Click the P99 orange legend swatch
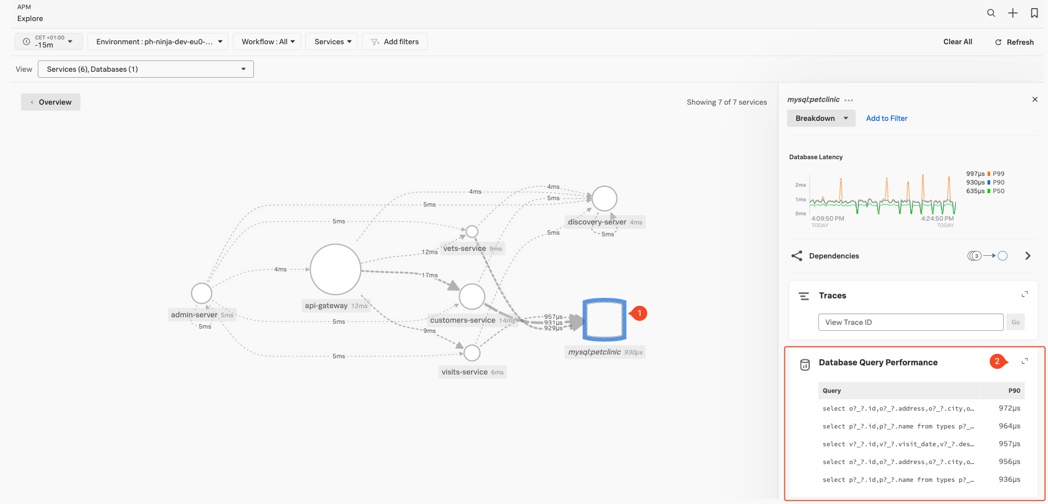Viewport: 1048px width, 504px height. click(x=989, y=174)
